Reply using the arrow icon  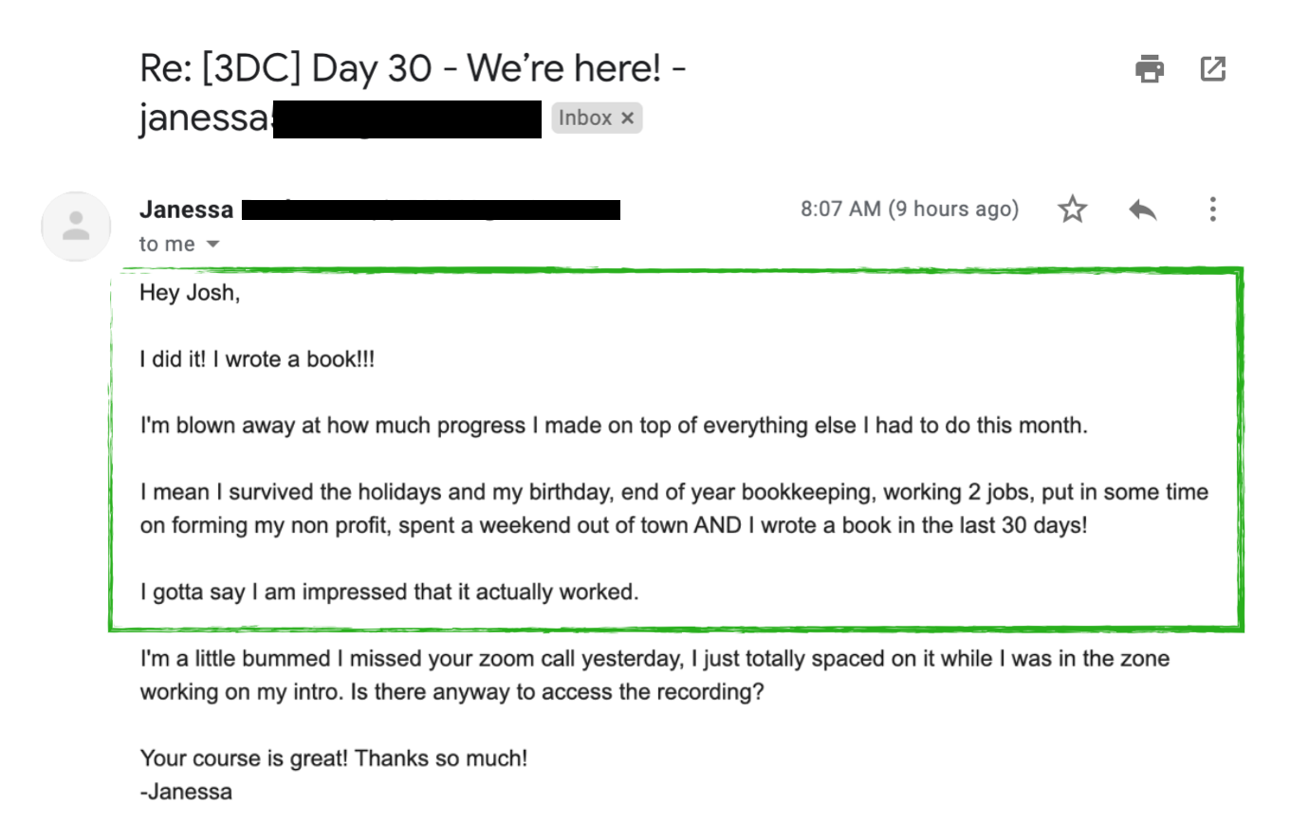[x=1142, y=210]
